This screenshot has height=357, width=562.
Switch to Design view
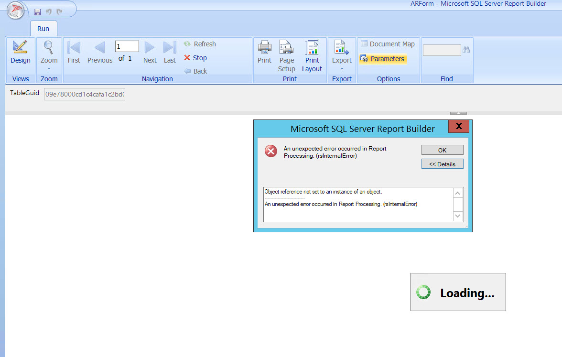coord(21,53)
